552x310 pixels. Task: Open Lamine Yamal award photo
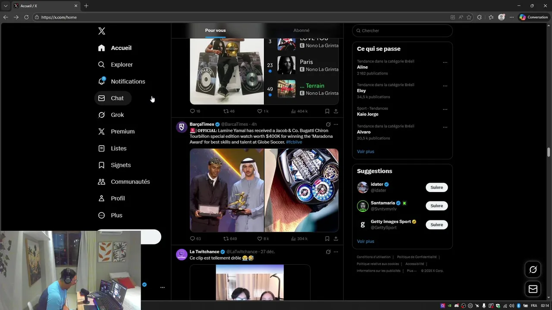pyautogui.click(x=227, y=190)
